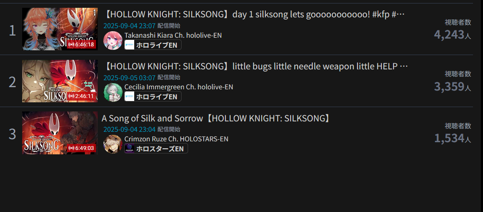Click the live 6:49:03 duration badge

[82, 148]
